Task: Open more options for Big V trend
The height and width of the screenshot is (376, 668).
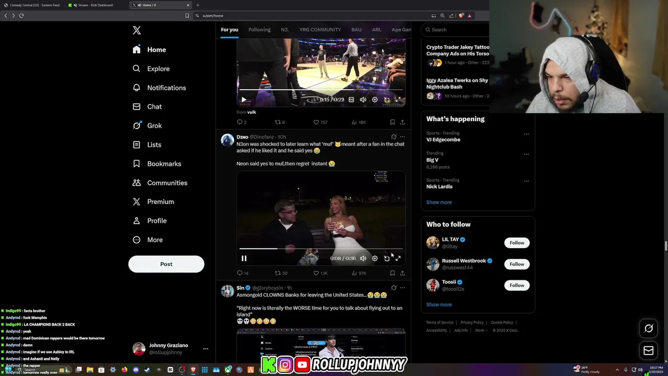Action: click(x=527, y=154)
